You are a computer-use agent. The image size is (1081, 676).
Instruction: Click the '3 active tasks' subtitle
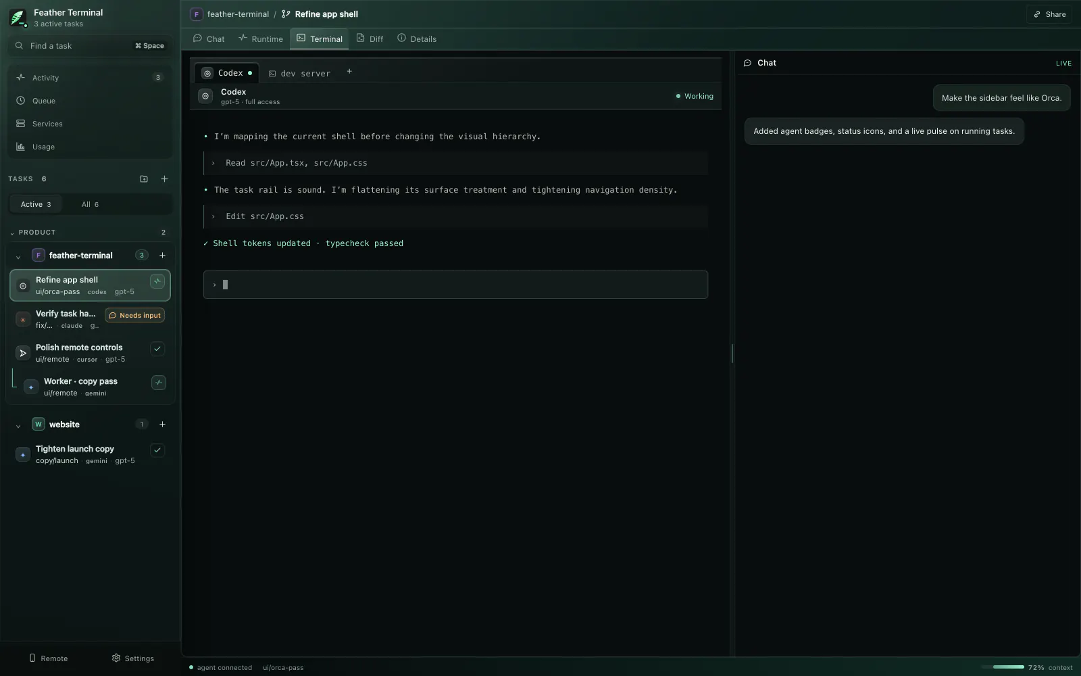[58, 24]
